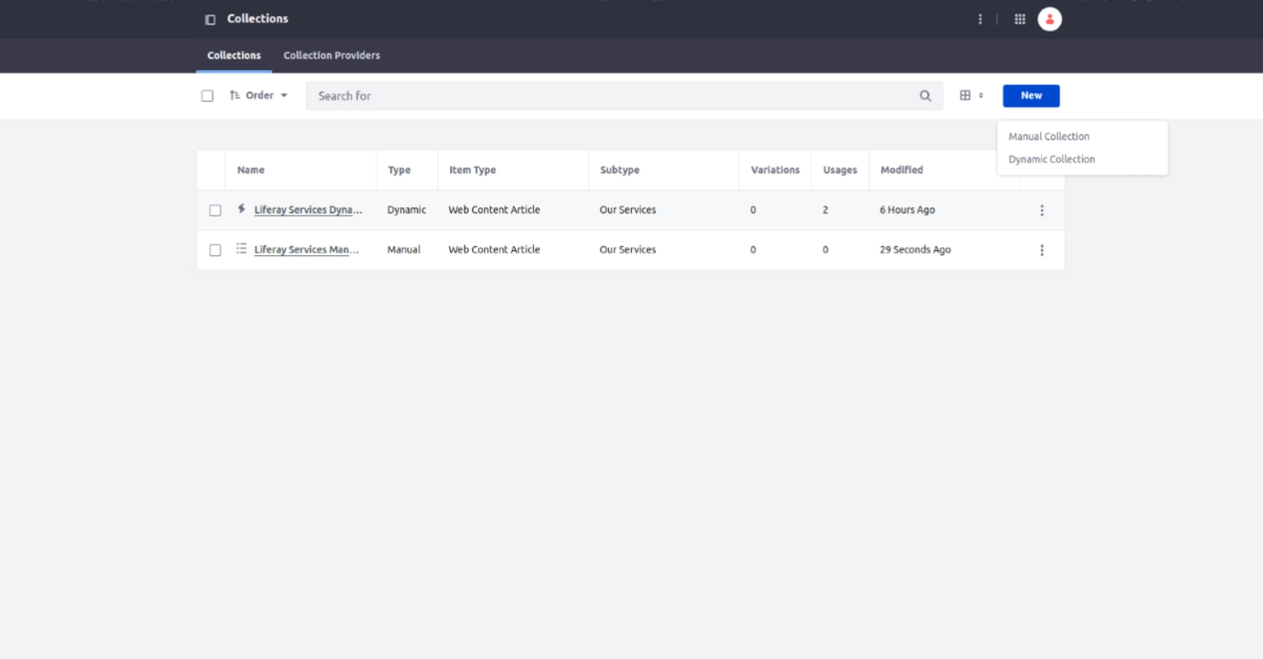Viewport: 1263px width, 659px height.
Task: Click the order direction arrow icon
Action: [234, 95]
